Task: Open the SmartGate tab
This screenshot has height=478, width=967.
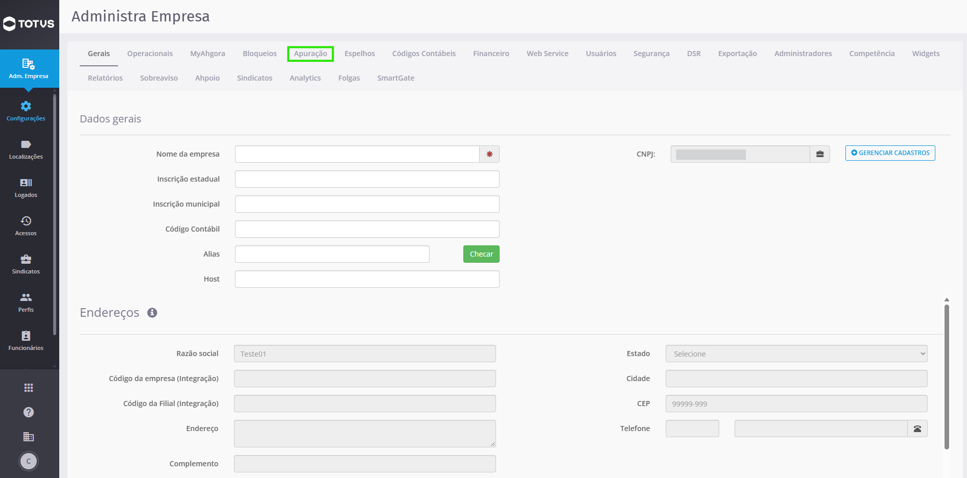Action: click(x=396, y=78)
